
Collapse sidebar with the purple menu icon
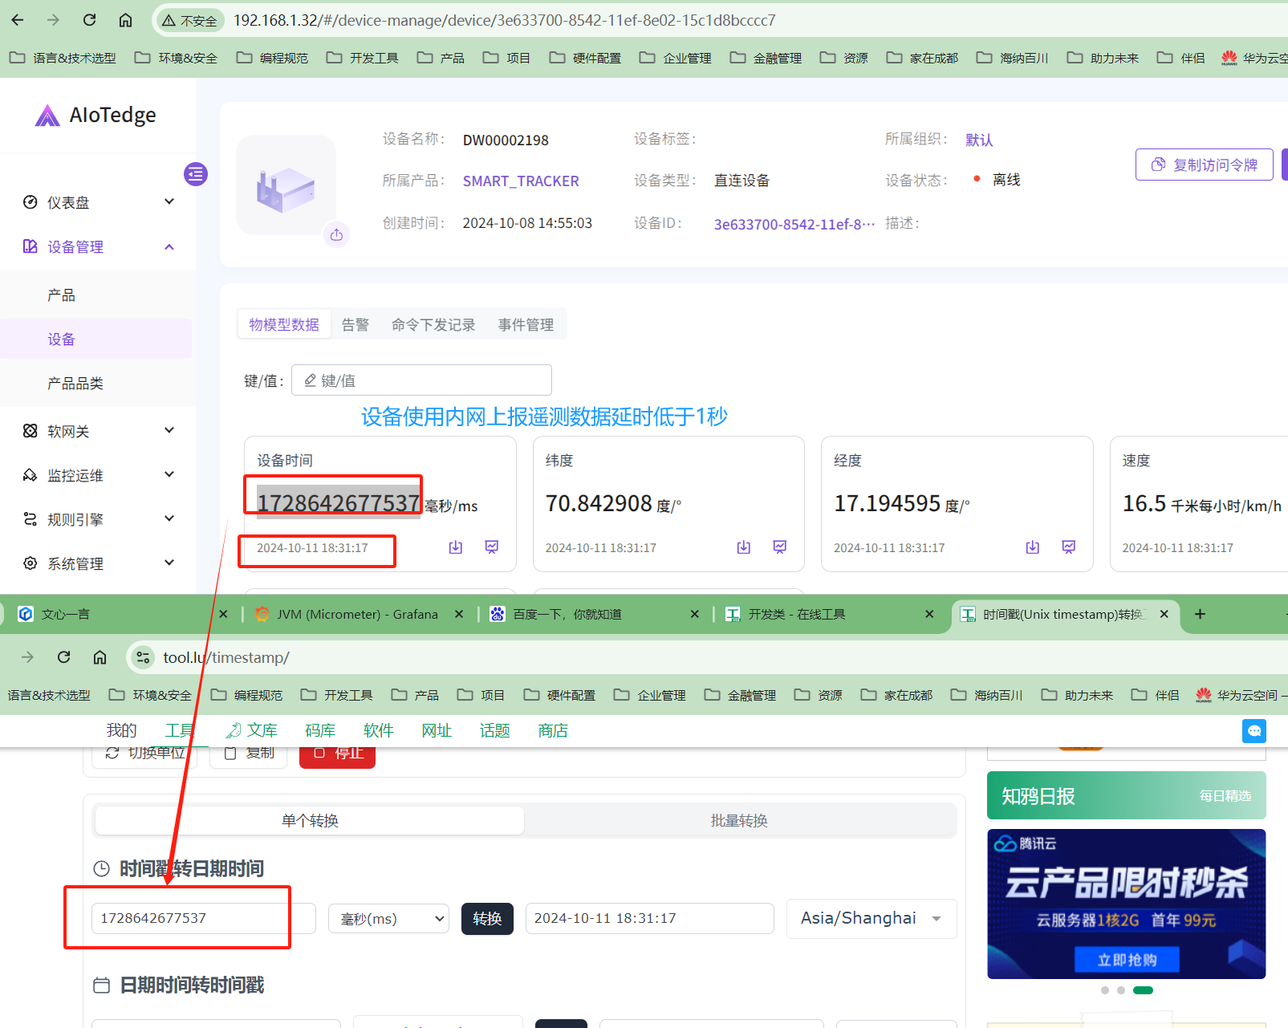click(196, 174)
